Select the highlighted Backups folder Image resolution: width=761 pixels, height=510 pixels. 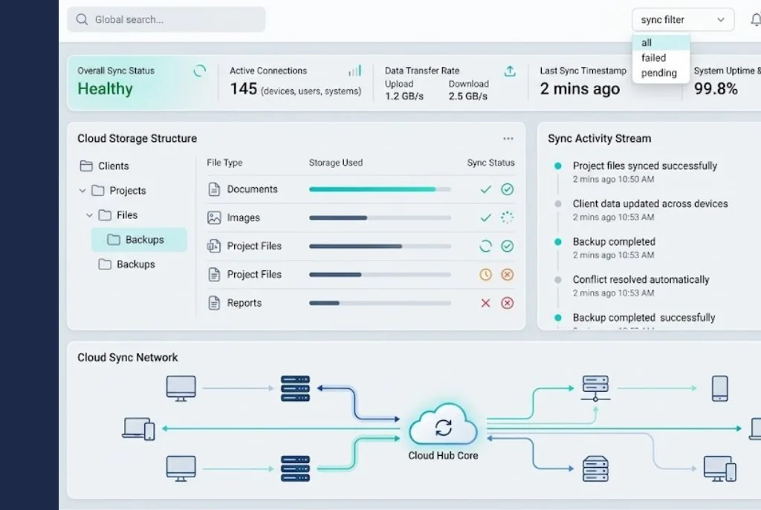(x=139, y=240)
